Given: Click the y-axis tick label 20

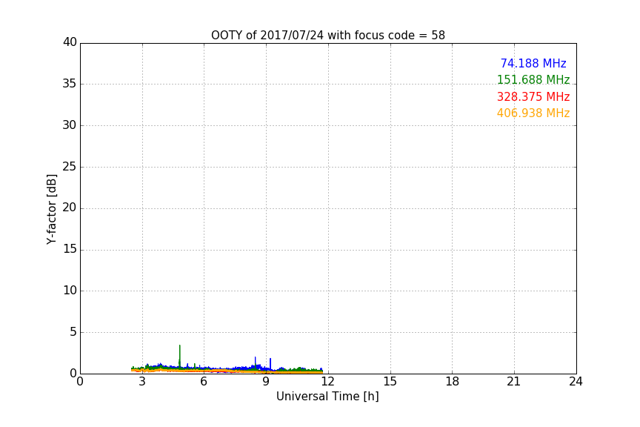Looking at the screenshot, I should pos(70,208).
